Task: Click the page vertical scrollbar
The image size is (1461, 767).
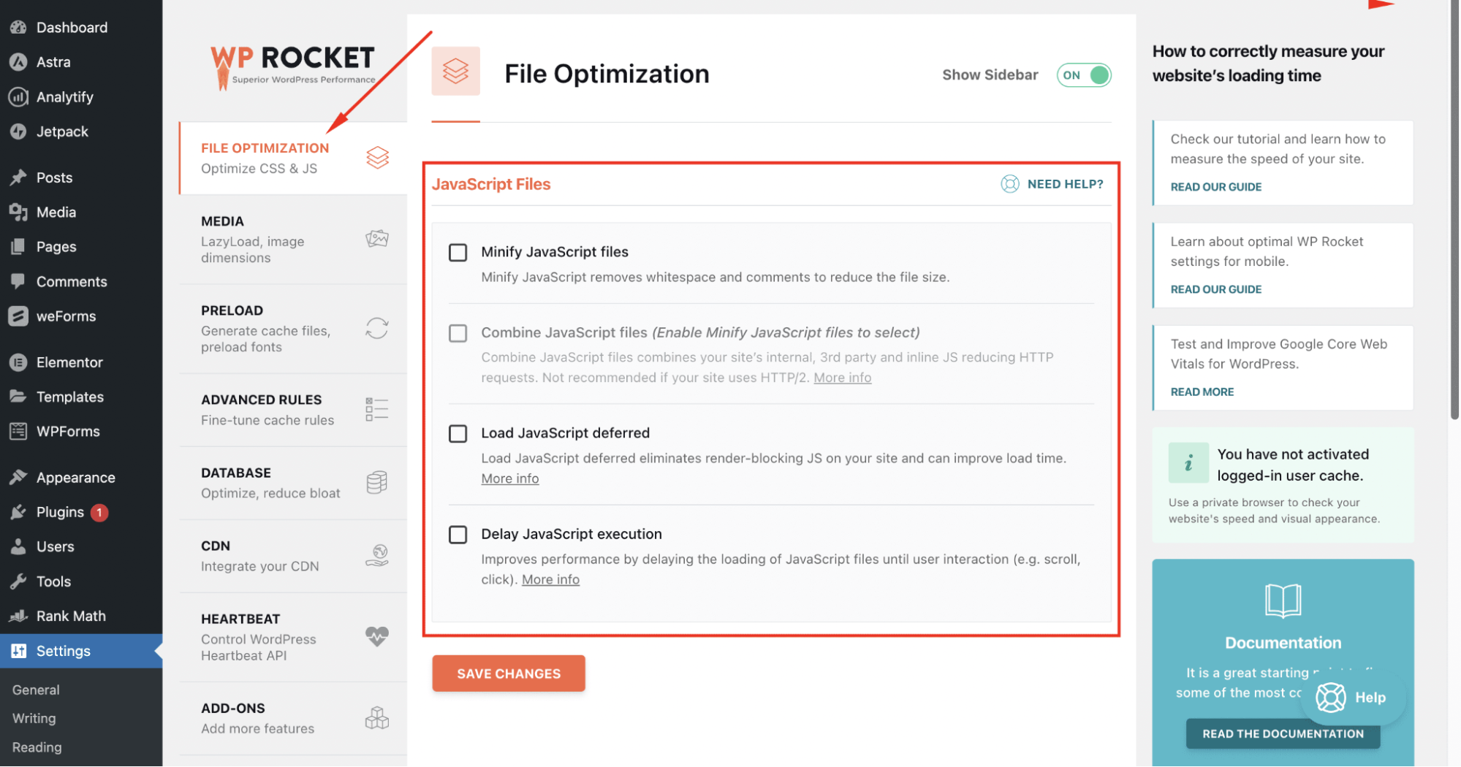Action: tap(1454, 210)
